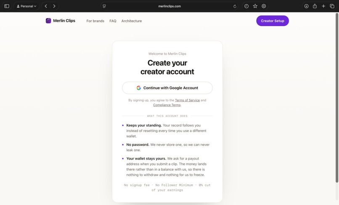This screenshot has height=205, width=339.
Task: Click the 'No password.' text
Action: [138, 145]
